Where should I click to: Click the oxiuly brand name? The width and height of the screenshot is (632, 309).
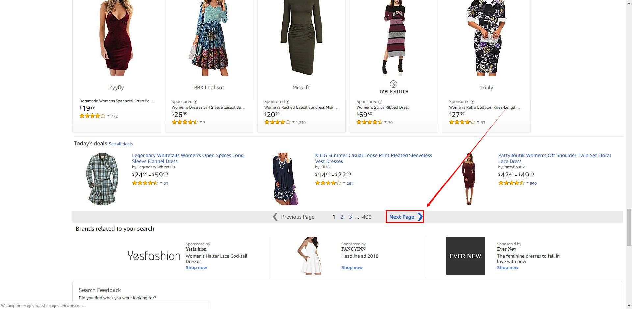point(486,88)
